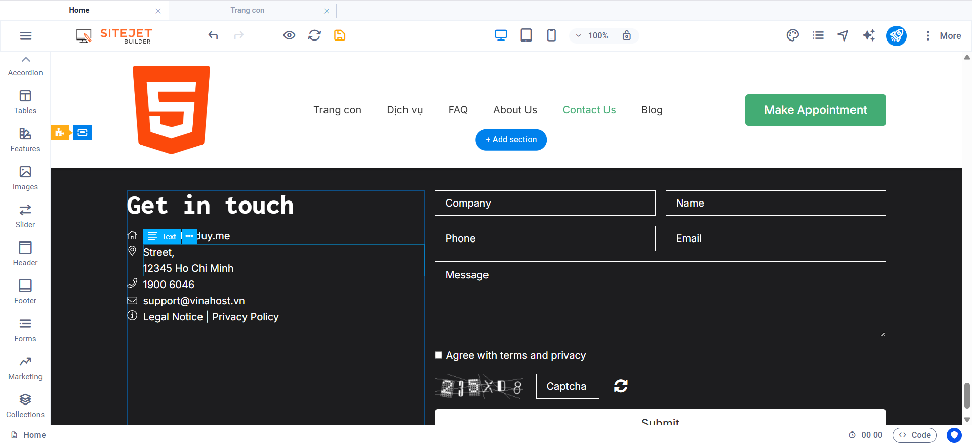Click the undo arrow icon
The height and width of the screenshot is (444, 972).
(213, 35)
